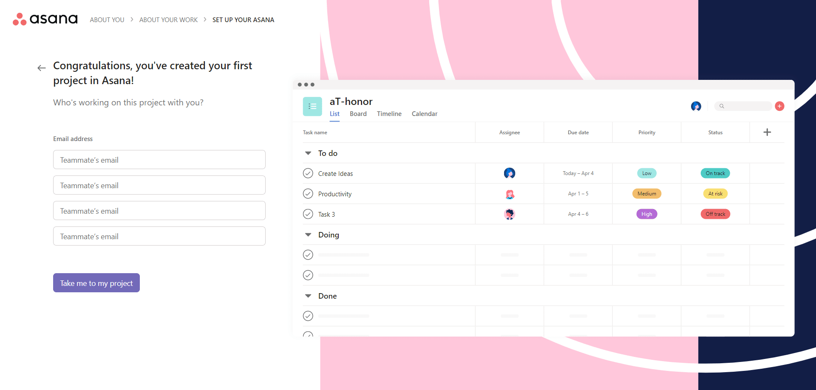816x390 pixels.
Task: Click the Due date column header
Action: [578, 133]
